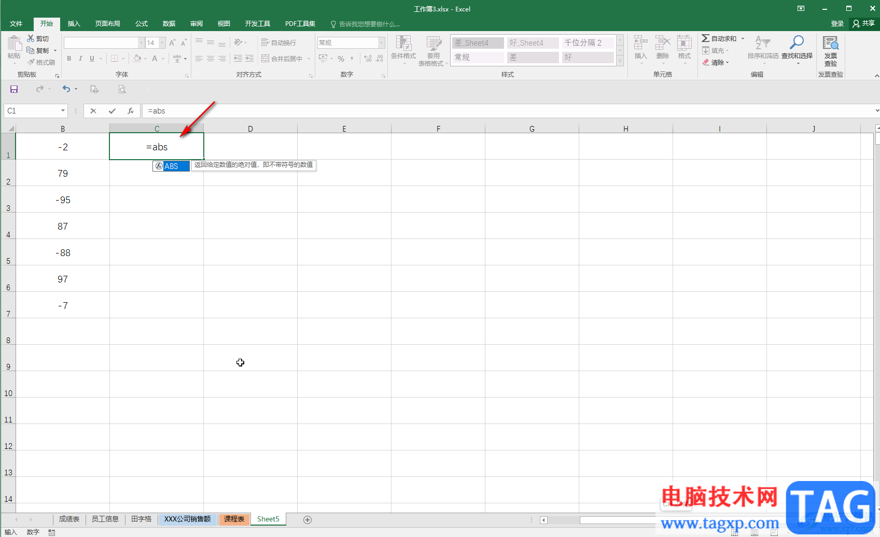The height and width of the screenshot is (537, 880).
Task: Click the Delete cells icon
Action: [663, 43]
